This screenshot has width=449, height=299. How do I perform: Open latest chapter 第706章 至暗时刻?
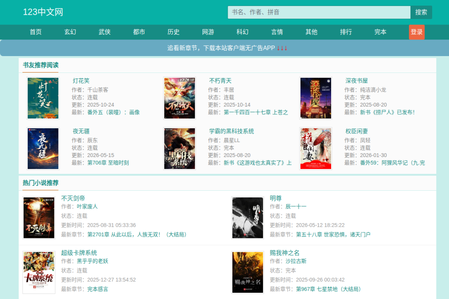pos(108,163)
